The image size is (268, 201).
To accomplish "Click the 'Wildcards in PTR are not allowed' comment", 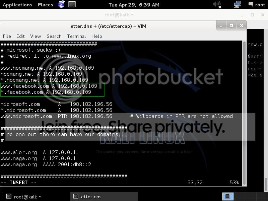I will [182, 116].
